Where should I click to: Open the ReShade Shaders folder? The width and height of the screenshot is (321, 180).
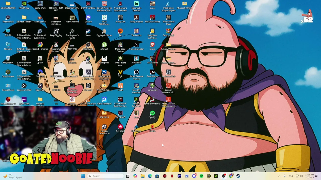point(24,19)
